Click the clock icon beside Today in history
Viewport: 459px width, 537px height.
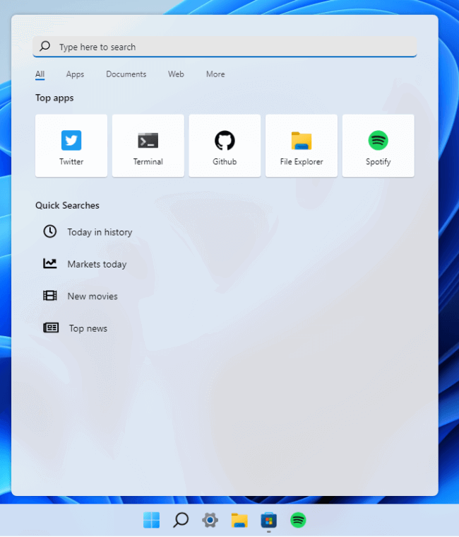click(50, 231)
